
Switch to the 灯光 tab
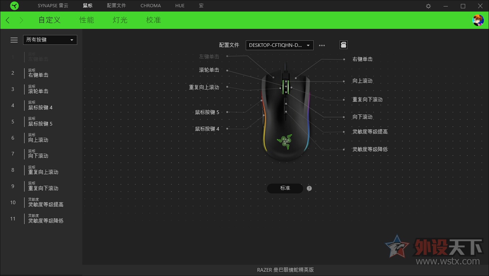pos(119,20)
